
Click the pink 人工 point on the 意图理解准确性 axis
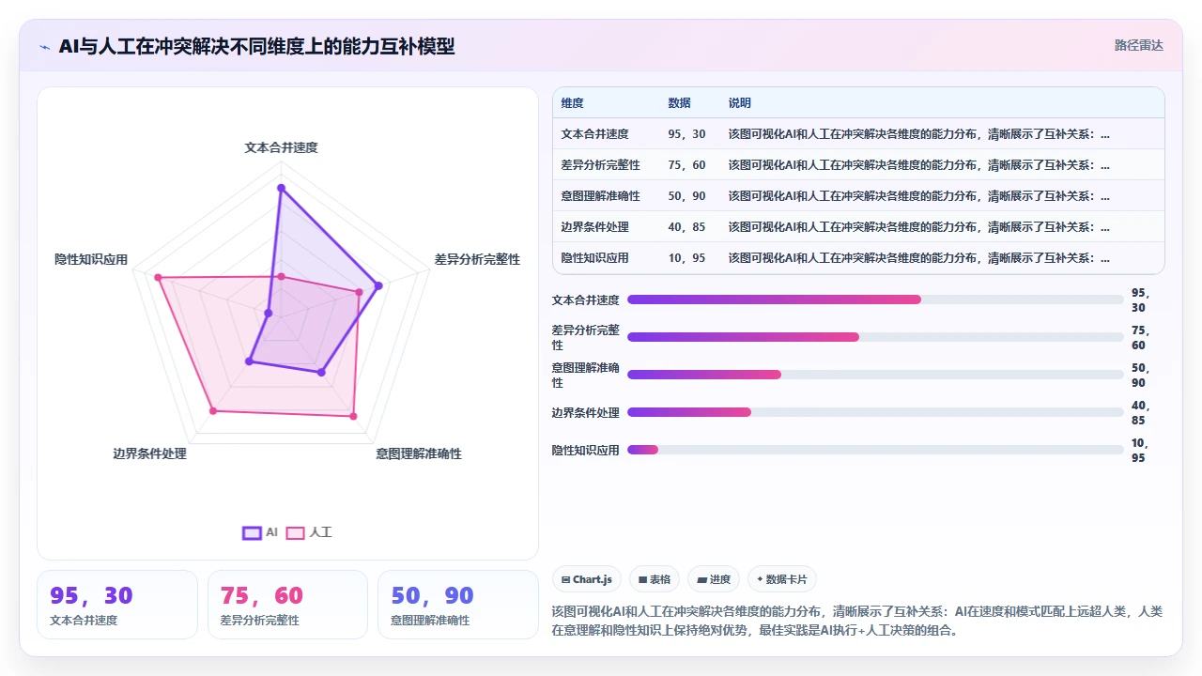pos(354,415)
